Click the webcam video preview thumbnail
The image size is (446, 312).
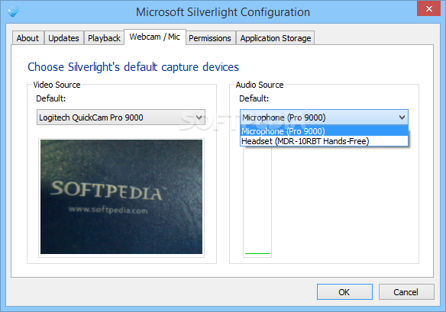click(x=121, y=197)
